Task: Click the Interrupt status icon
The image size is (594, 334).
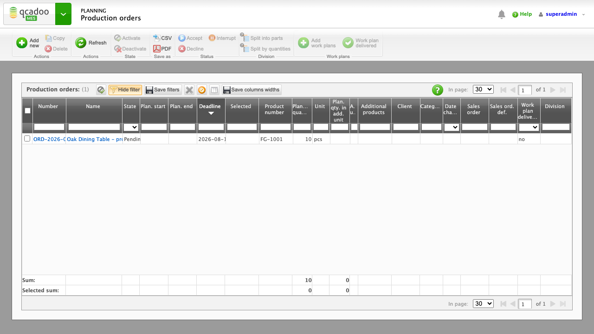Action: pyautogui.click(x=212, y=38)
